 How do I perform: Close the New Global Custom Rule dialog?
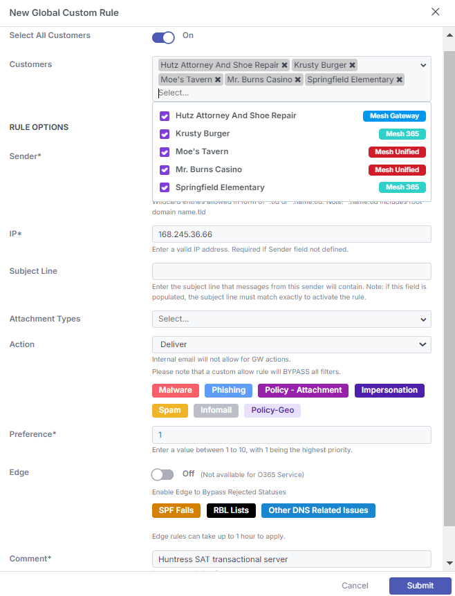435,12
